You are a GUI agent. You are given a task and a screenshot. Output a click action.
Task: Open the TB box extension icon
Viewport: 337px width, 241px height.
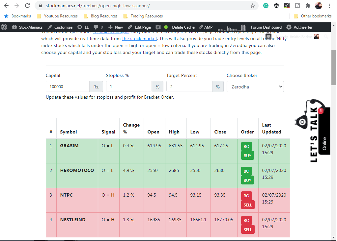297,6
